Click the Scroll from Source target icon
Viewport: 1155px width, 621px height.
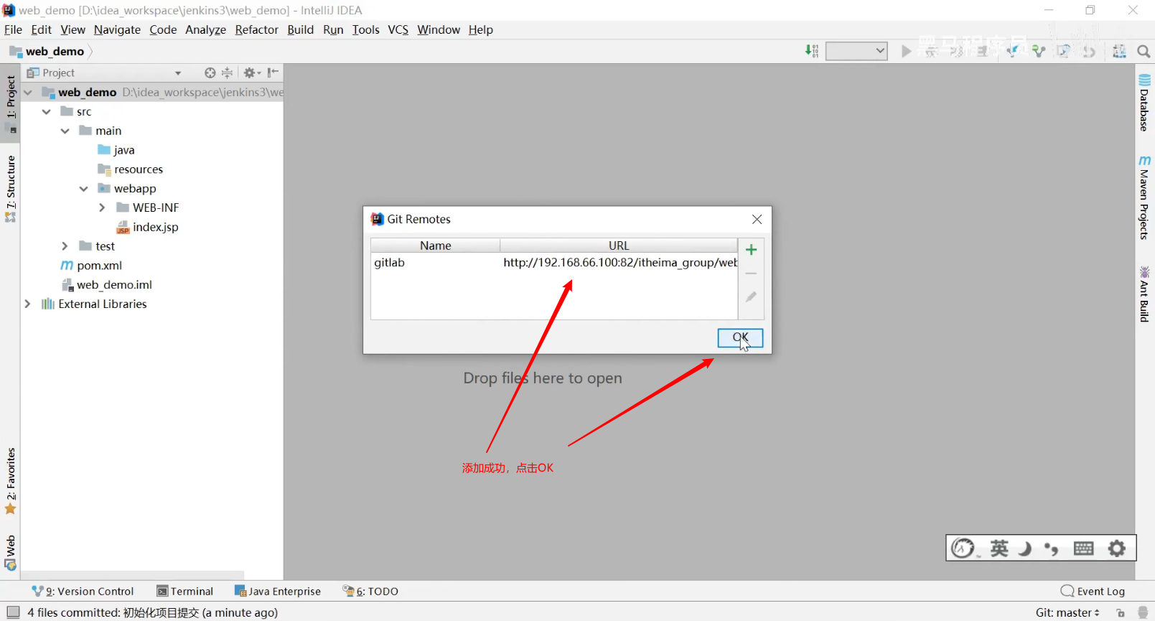pyautogui.click(x=210, y=73)
